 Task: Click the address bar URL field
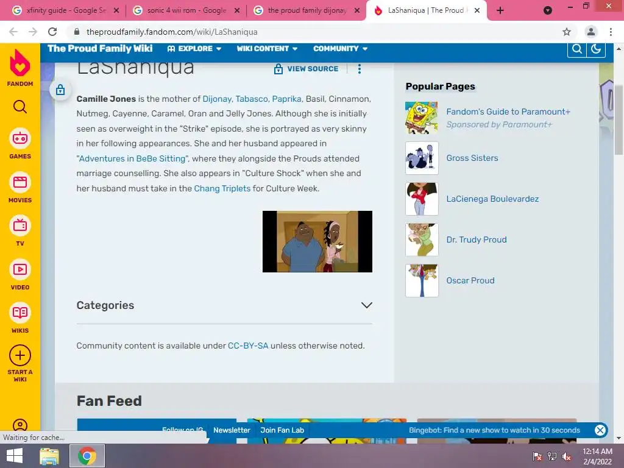[x=322, y=32]
